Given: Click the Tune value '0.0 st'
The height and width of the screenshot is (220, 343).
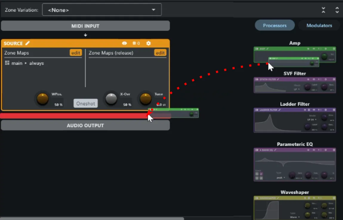Looking at the screenshot, I should point(161,105).
